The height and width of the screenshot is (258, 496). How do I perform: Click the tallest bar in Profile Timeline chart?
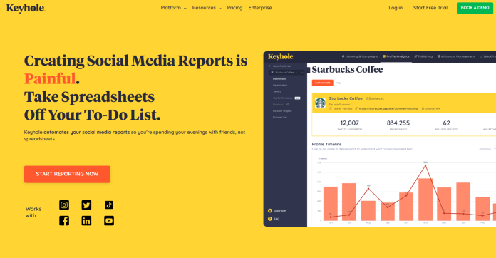coord(425,200)
